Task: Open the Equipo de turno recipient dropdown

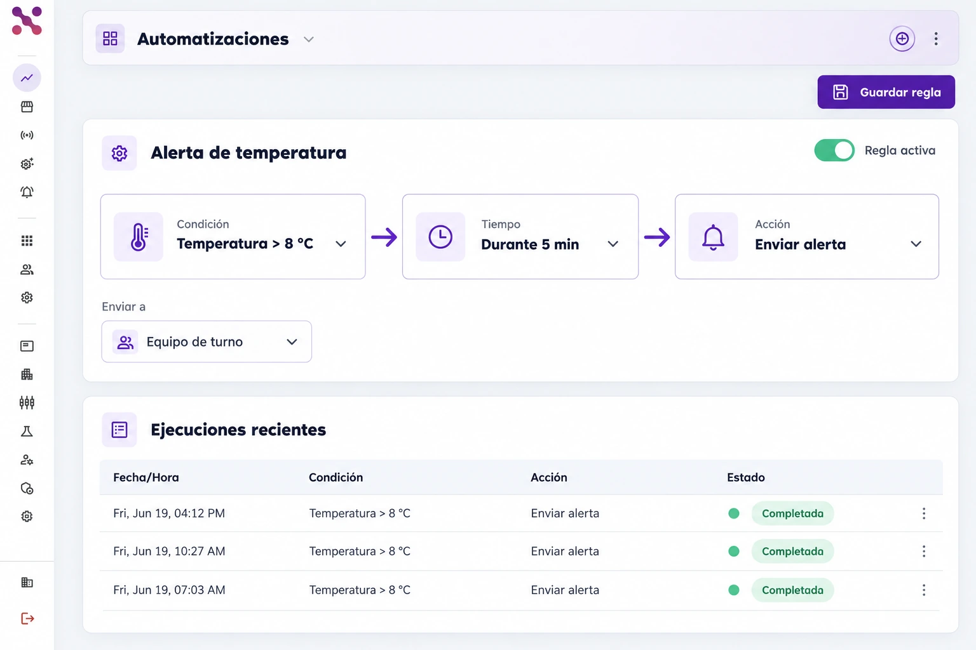Action: [x=207, y=342]
